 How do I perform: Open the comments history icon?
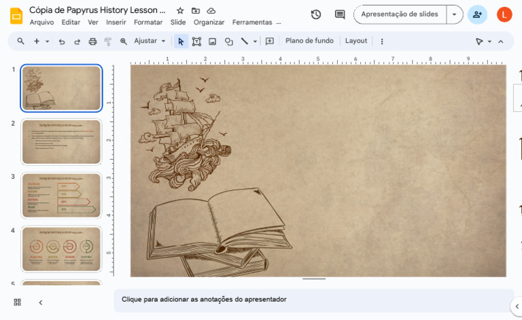[340, 14]
